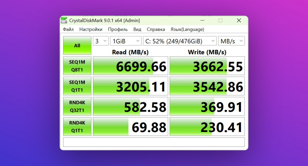
Task: Open the Язык(Language) menu
Action: click(187, 29)
